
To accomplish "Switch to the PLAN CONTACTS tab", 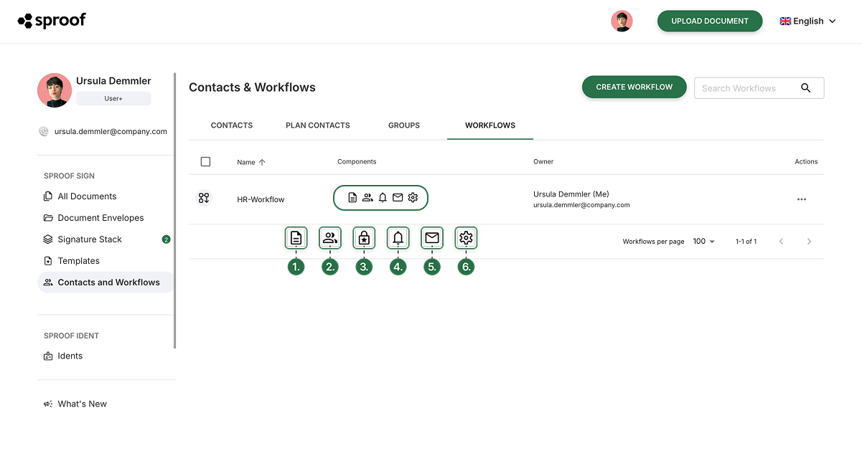I will [318, 125].
